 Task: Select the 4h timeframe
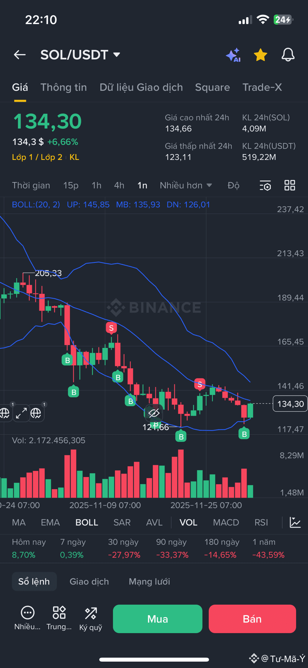pos(119,185)
